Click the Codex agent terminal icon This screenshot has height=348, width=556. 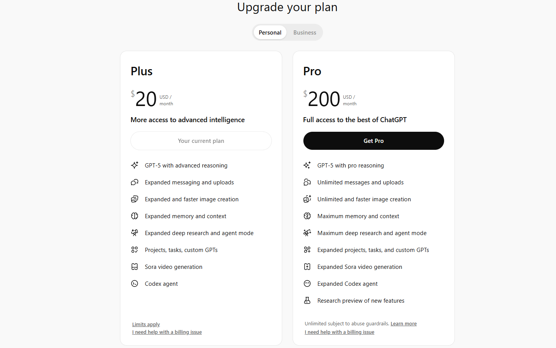tap(135, 284)
